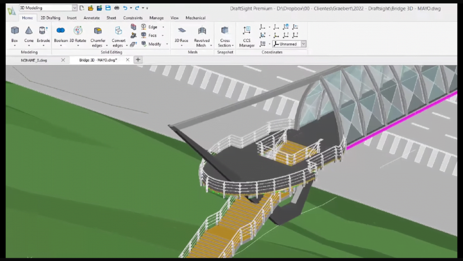
Task: Open the Annotate ribbon tab
Action: click(91, 18)
